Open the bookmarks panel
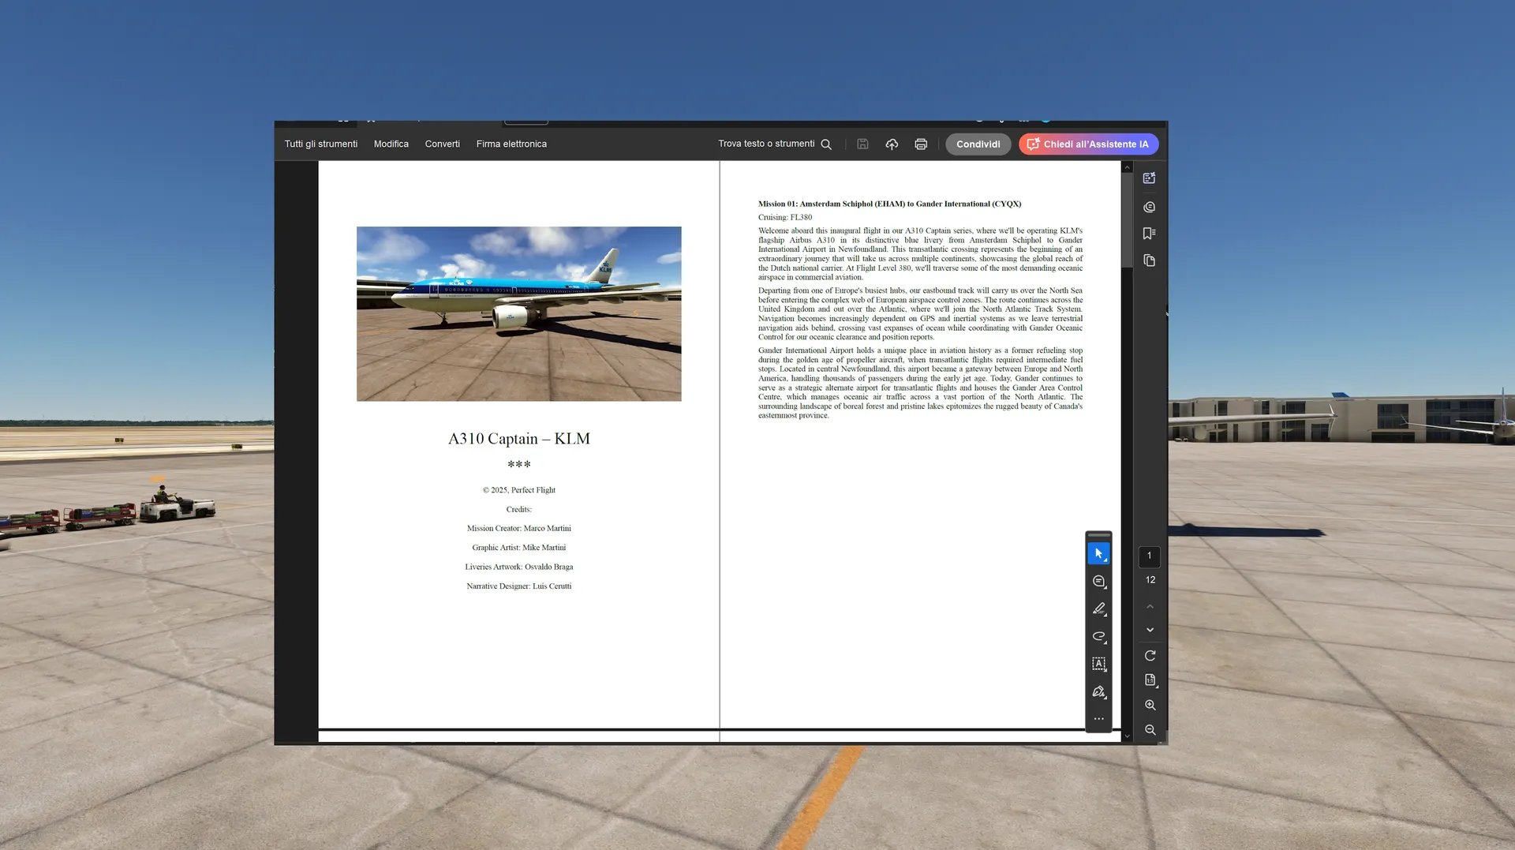Screen dimensions: 1515x850 click(x=1149, y=234)
